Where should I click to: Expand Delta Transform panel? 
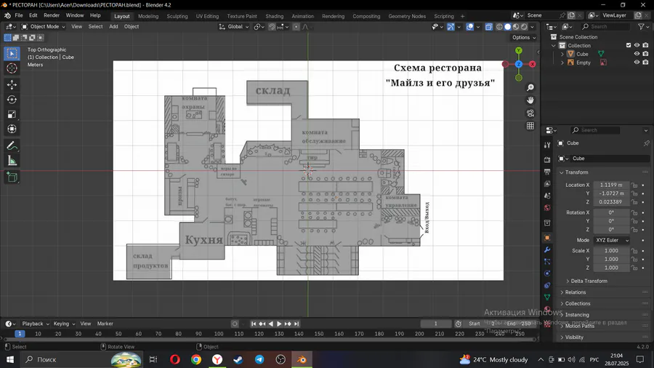589,281
